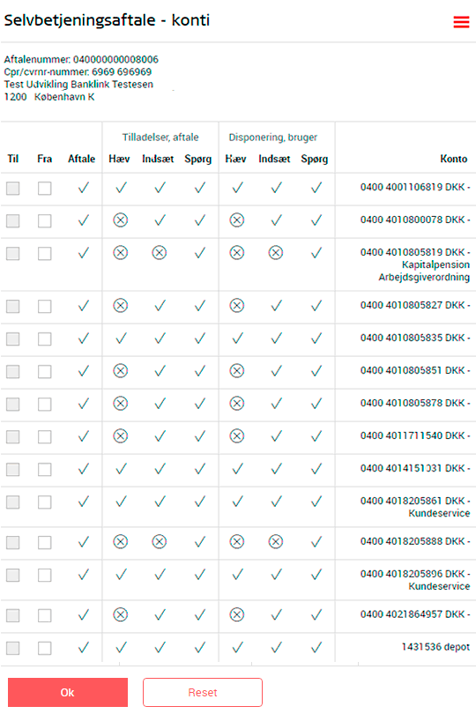Tick the Til checkbox for account 4001106819
476x714 pixels.
pos(12,188)
